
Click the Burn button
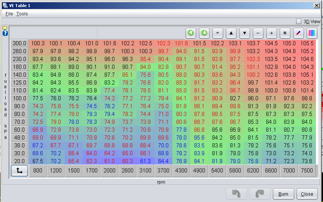(283, 194)
